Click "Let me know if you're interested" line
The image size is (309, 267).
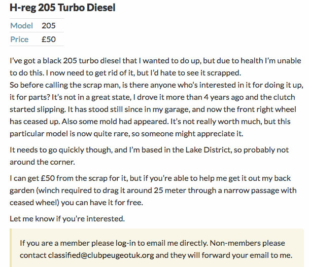tap(67, 219)
